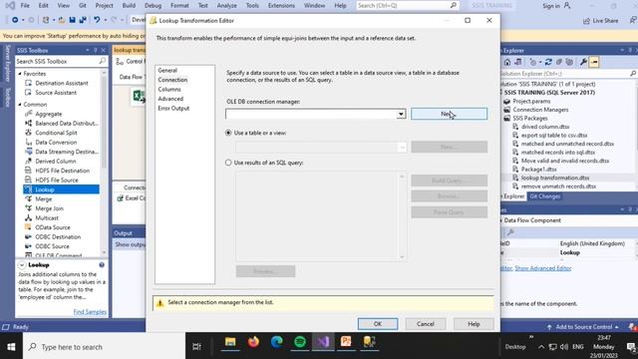Open Microsoft Edge from the taskbar

277,342
